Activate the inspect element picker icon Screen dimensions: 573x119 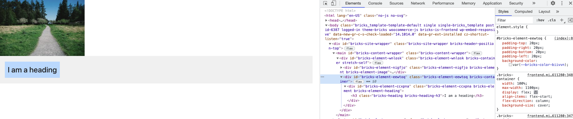(x=325, y=3)
